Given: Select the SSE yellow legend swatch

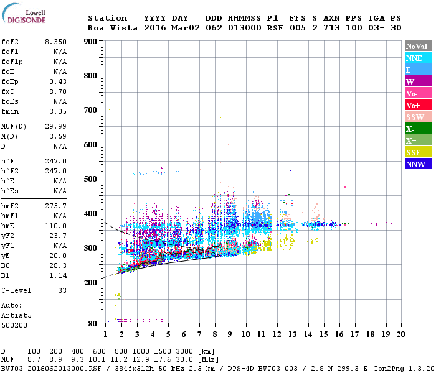Looking at the screenshot, I should click(419, 152).
